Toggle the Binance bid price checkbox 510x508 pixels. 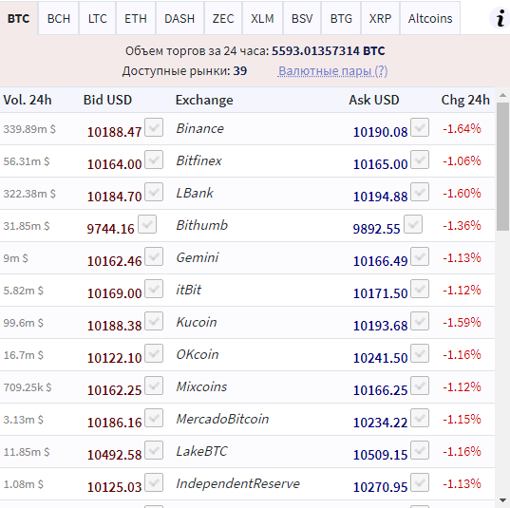tap(154, 127)
